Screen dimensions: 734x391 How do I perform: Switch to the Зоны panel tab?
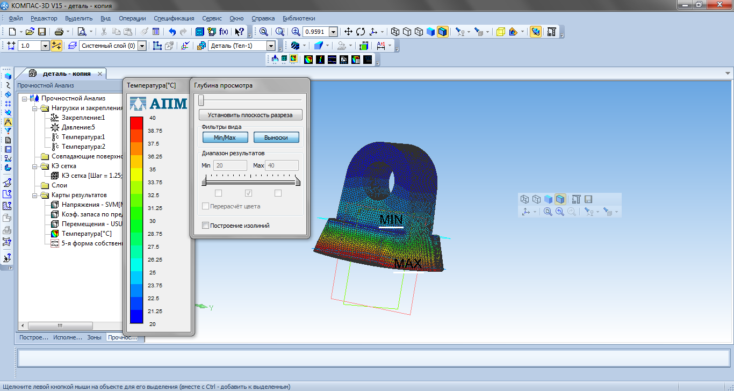pyautogui.click(x=94, y=338)
